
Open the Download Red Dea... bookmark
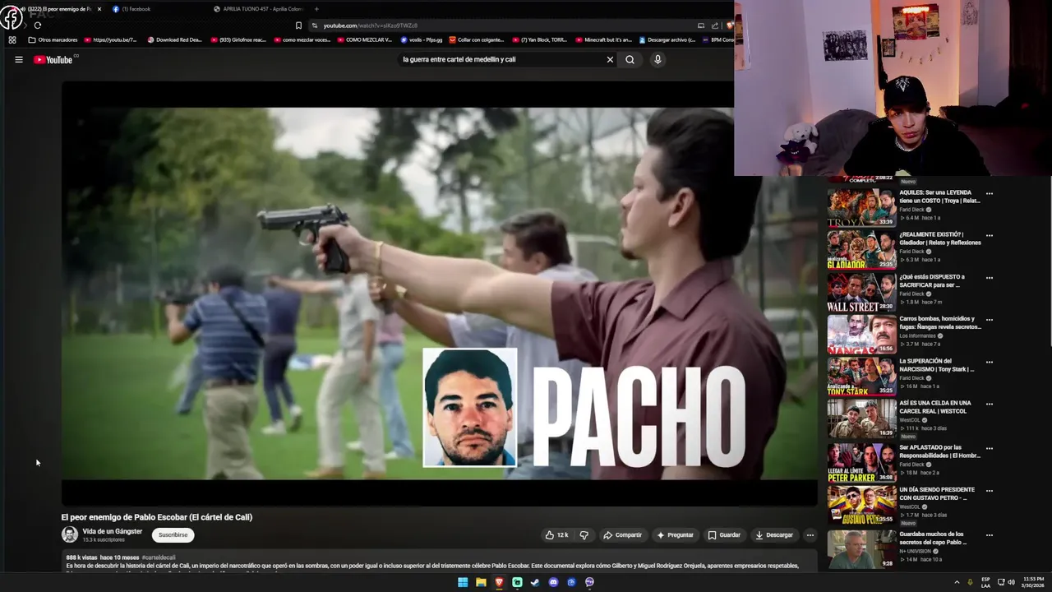tap(174, 39)
